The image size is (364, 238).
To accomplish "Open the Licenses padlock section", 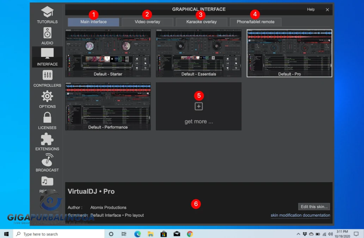I will click(47, 121).
